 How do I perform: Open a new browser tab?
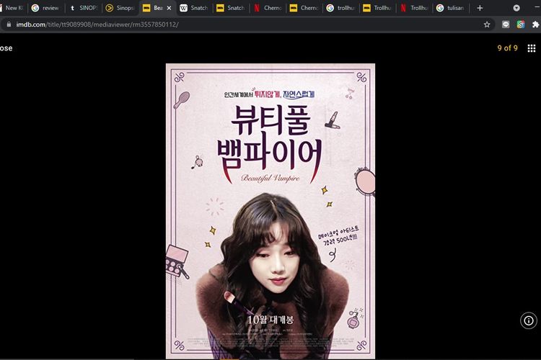[x=480, y=8]
